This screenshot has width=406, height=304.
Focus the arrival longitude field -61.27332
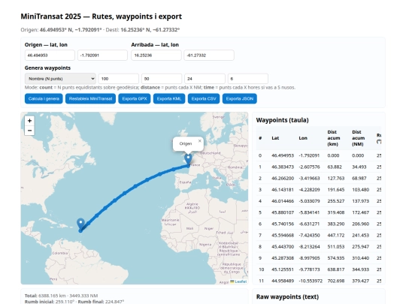pyautogui.click(x=209, y=56)
